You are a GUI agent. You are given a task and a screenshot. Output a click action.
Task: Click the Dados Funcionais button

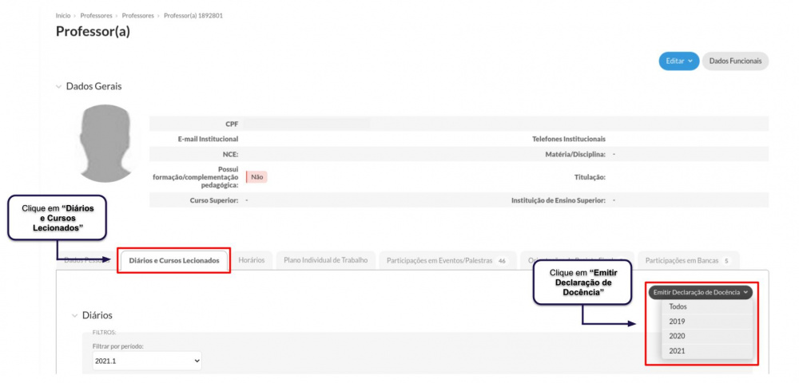tap(735, 61)
